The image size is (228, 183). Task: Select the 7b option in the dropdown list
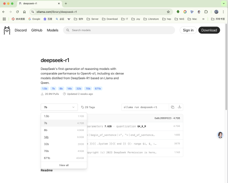[64, 123]
